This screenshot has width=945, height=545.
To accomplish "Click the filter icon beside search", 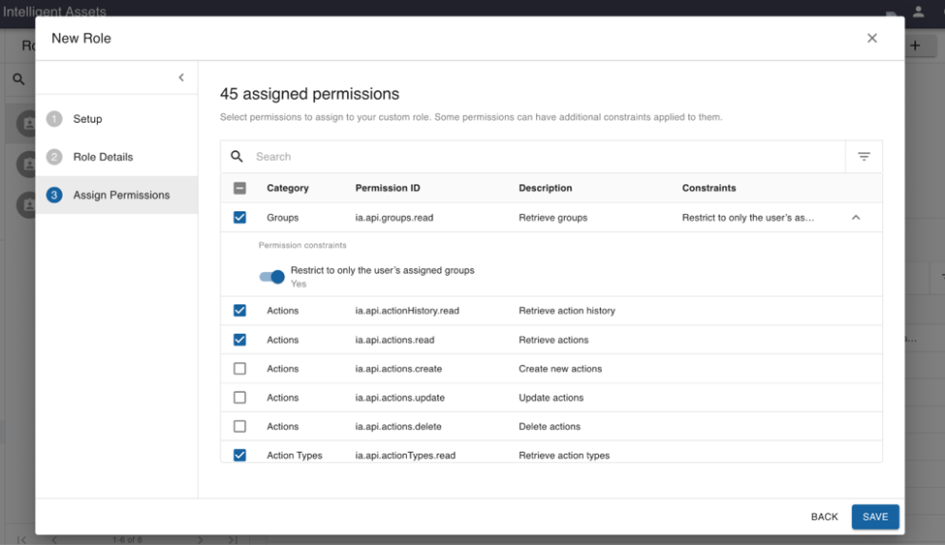I will [864, 157].
